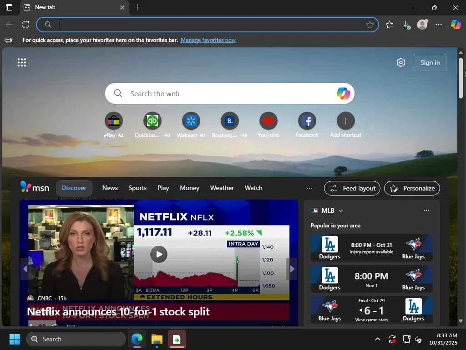Open the Facebook shortcut
Image resolution: width=466 pixels, height=350 pixels.
click(x=307, y=121)
